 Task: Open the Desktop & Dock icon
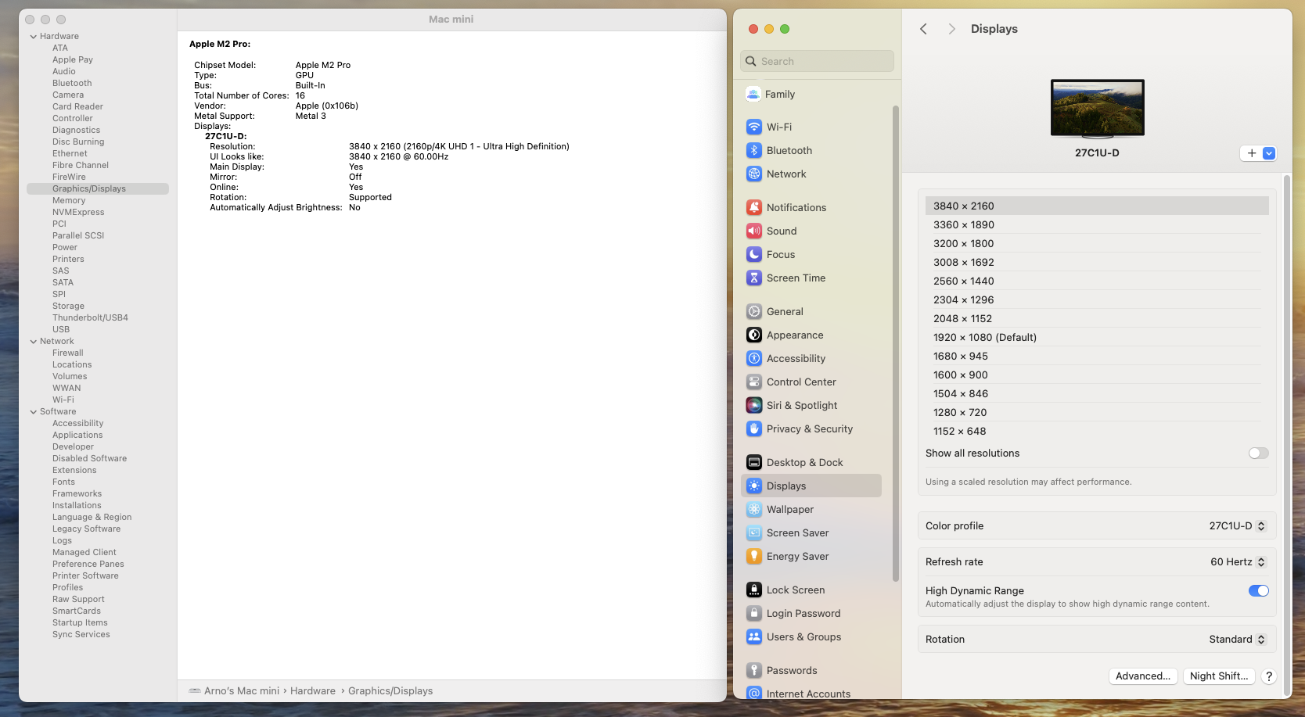[754, 462]
